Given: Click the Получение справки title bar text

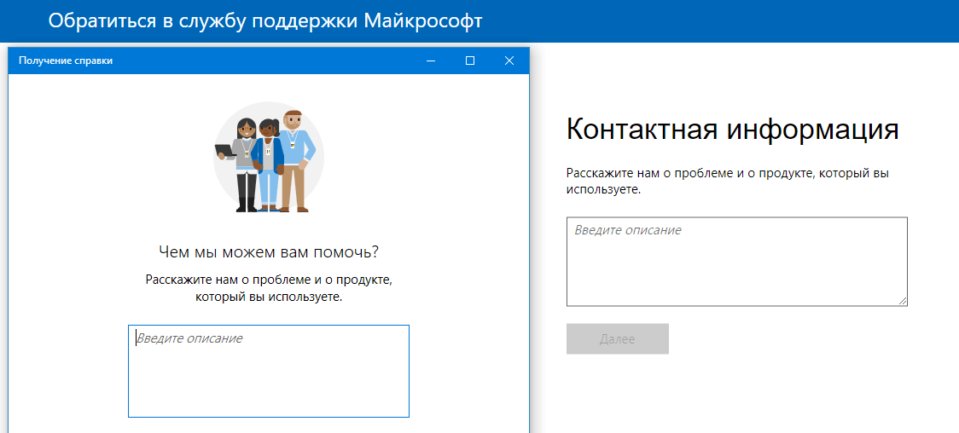Looking at the screenshot, I should pos(66,61).
